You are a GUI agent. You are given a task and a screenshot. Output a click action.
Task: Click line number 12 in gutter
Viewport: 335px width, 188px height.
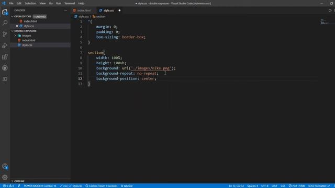tap(80, 79)
